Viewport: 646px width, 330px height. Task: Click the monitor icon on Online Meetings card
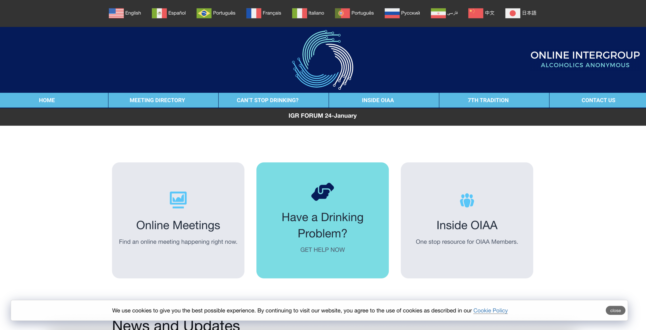(178, 200)
